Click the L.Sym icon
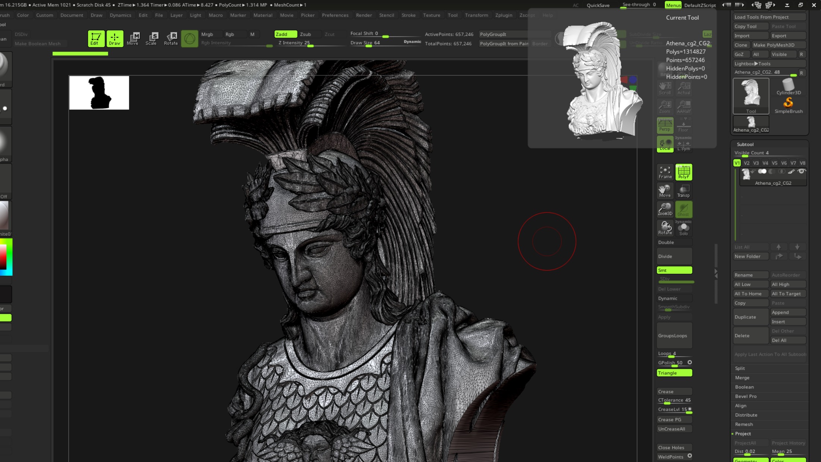The width and height of the screenshot is (821, 462). [x=684, y=144]
